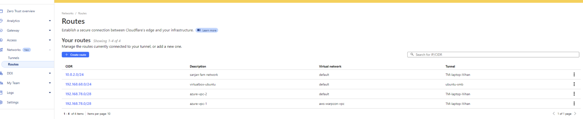Screen dimensions: 583x119
Task: Expand the Analytics sidebar section
Action: (x=50, y=21)
